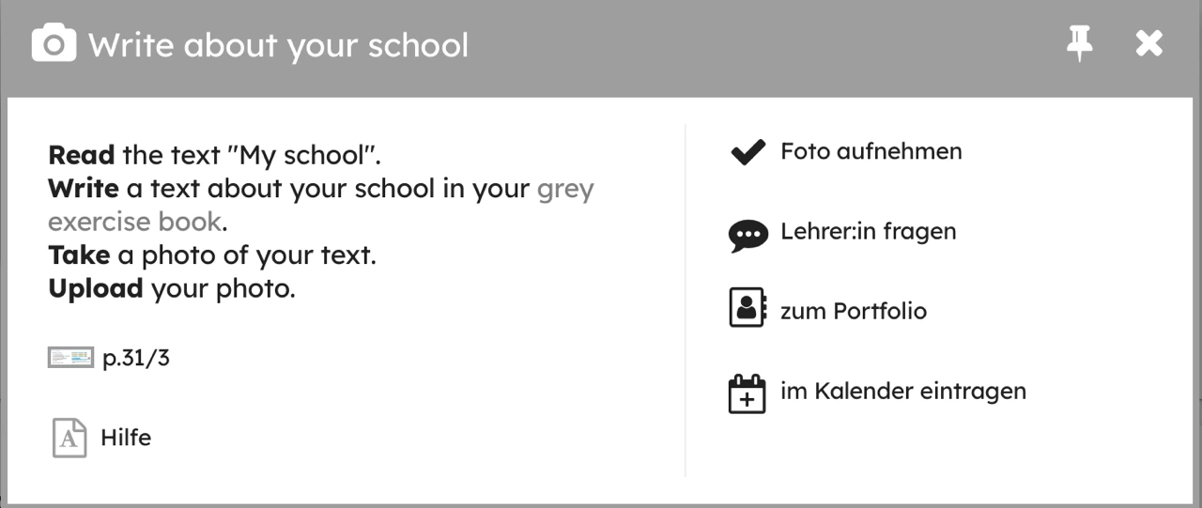Close the task dialog with the X
The width and height of the screenshot is (1202, 508).
pos(1148,43)
